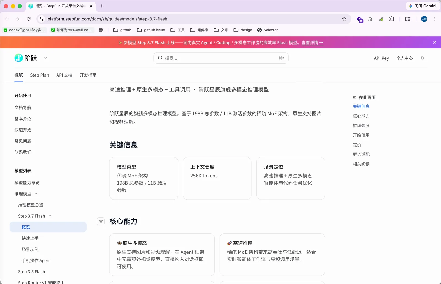Open the 如何为text-well bookmark

tap(71, 30)
